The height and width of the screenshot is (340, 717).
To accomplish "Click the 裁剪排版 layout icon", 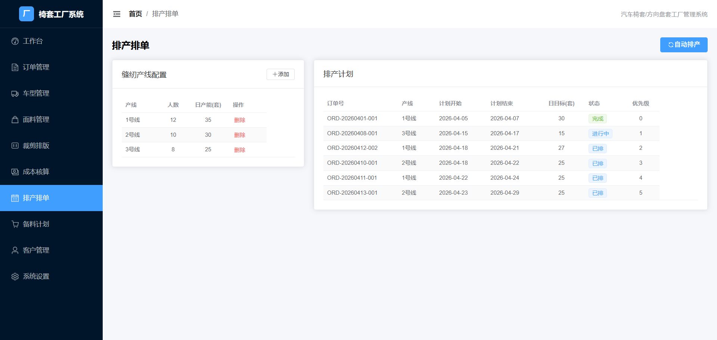I will [15, 146].
